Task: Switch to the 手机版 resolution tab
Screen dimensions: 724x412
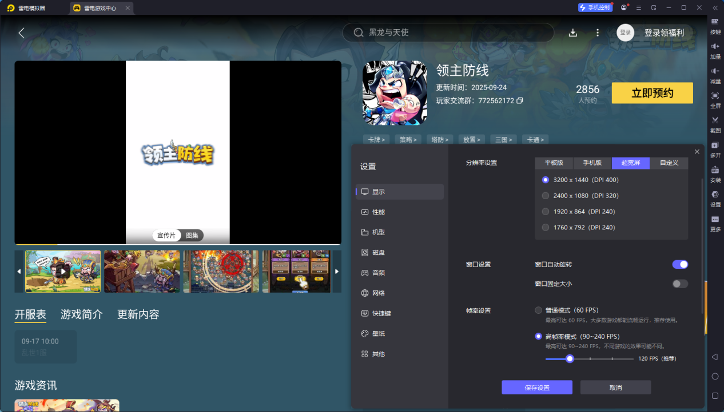Action: [592, 163]
